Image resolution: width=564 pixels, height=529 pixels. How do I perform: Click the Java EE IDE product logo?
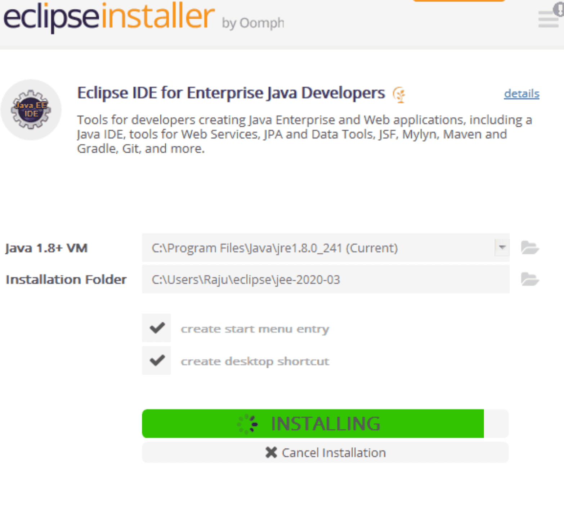tap(31, 110)
